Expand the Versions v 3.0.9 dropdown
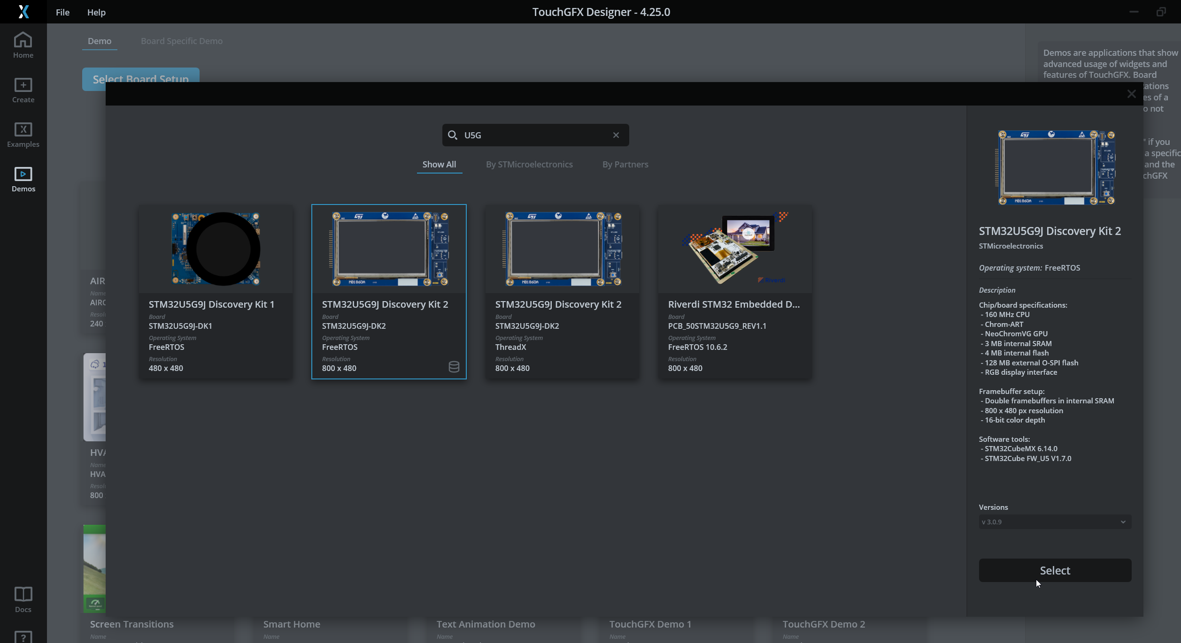1181x643 pixels. (1054, 522)
